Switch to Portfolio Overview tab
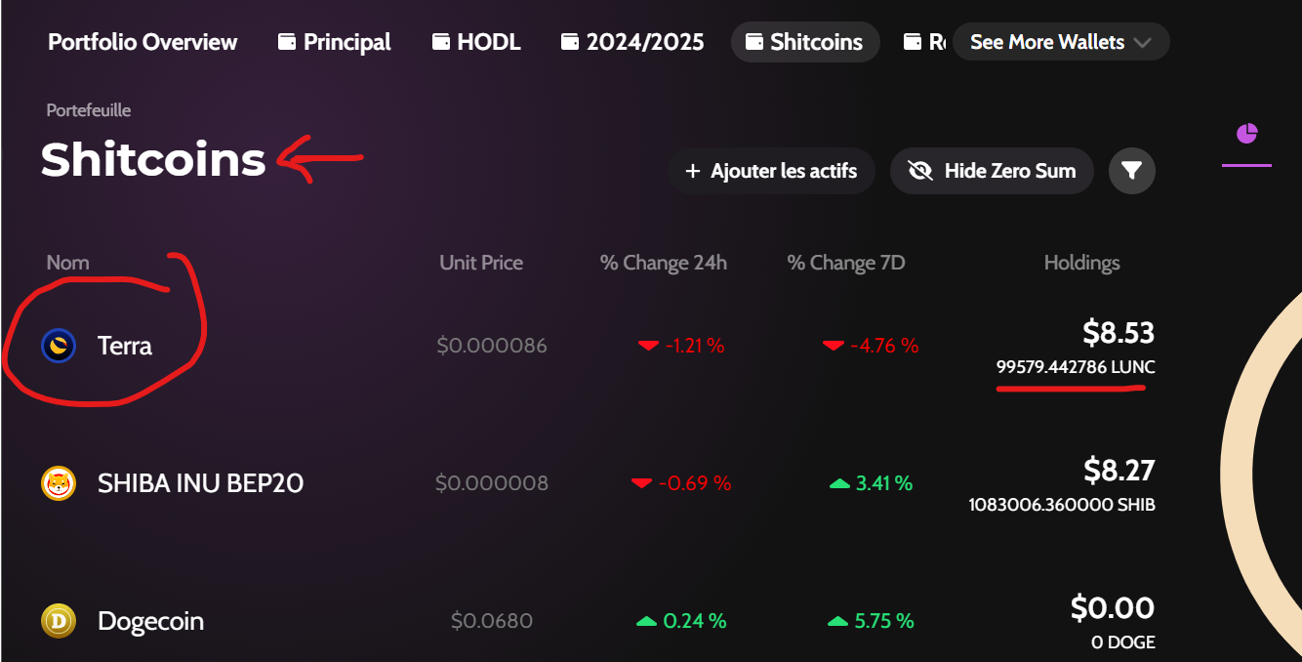 point(142,42)
